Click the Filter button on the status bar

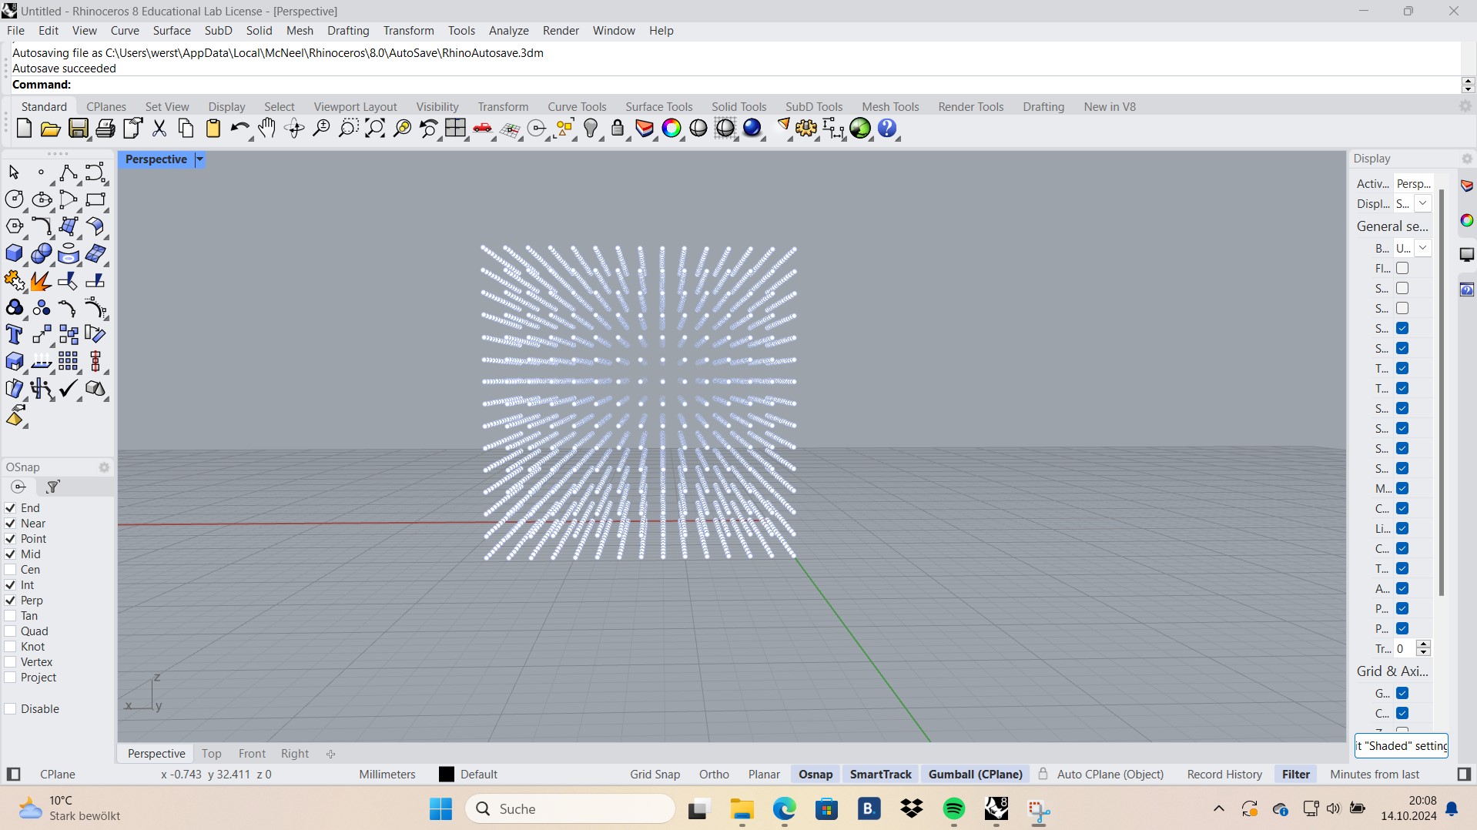pyautogui.click(x=1297, y=774)
